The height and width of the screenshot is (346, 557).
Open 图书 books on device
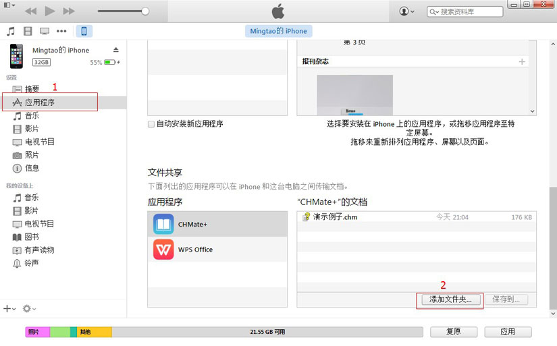[x=32, y=237]
